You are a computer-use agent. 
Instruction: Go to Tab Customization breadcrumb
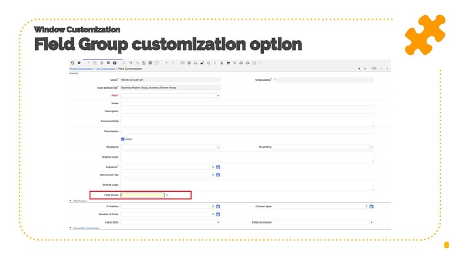tap(105, 68)
